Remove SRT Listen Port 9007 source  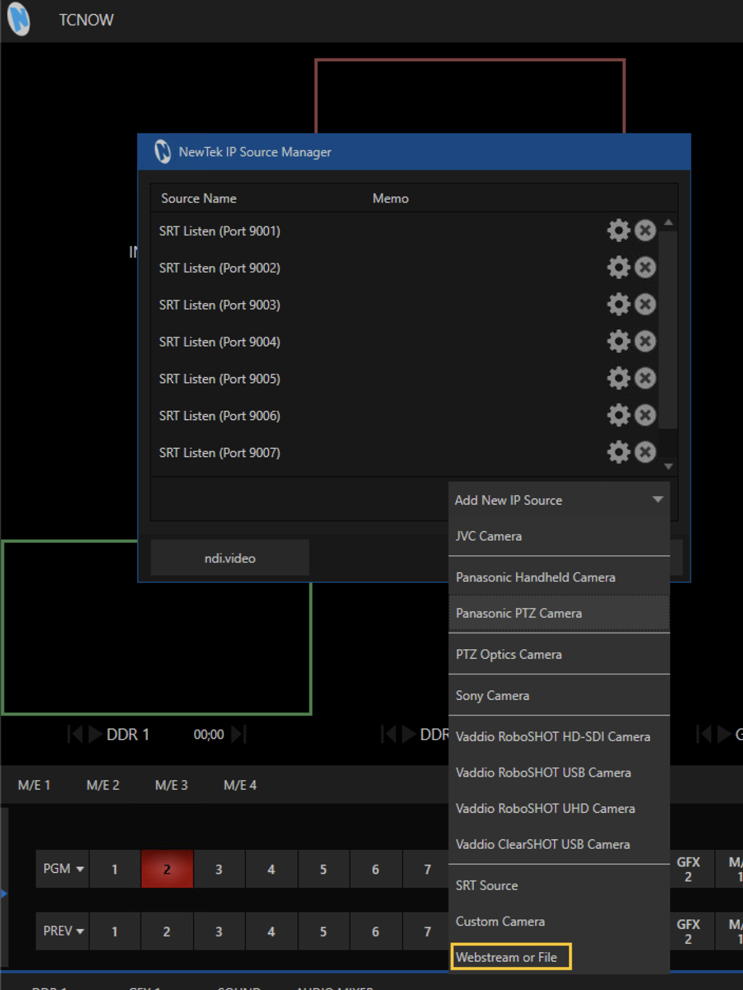point(645,452)
